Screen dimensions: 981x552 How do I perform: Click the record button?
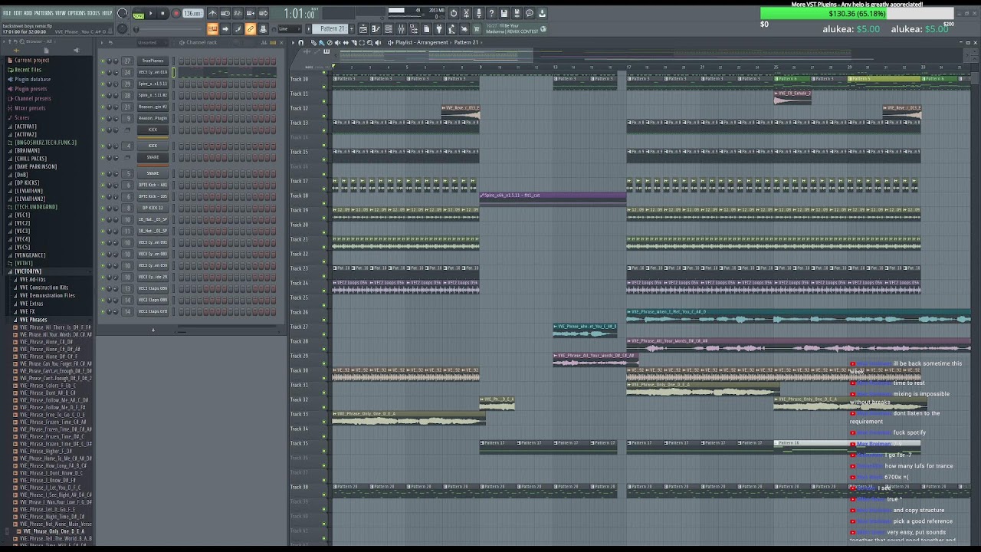click(x=176, y=13)
